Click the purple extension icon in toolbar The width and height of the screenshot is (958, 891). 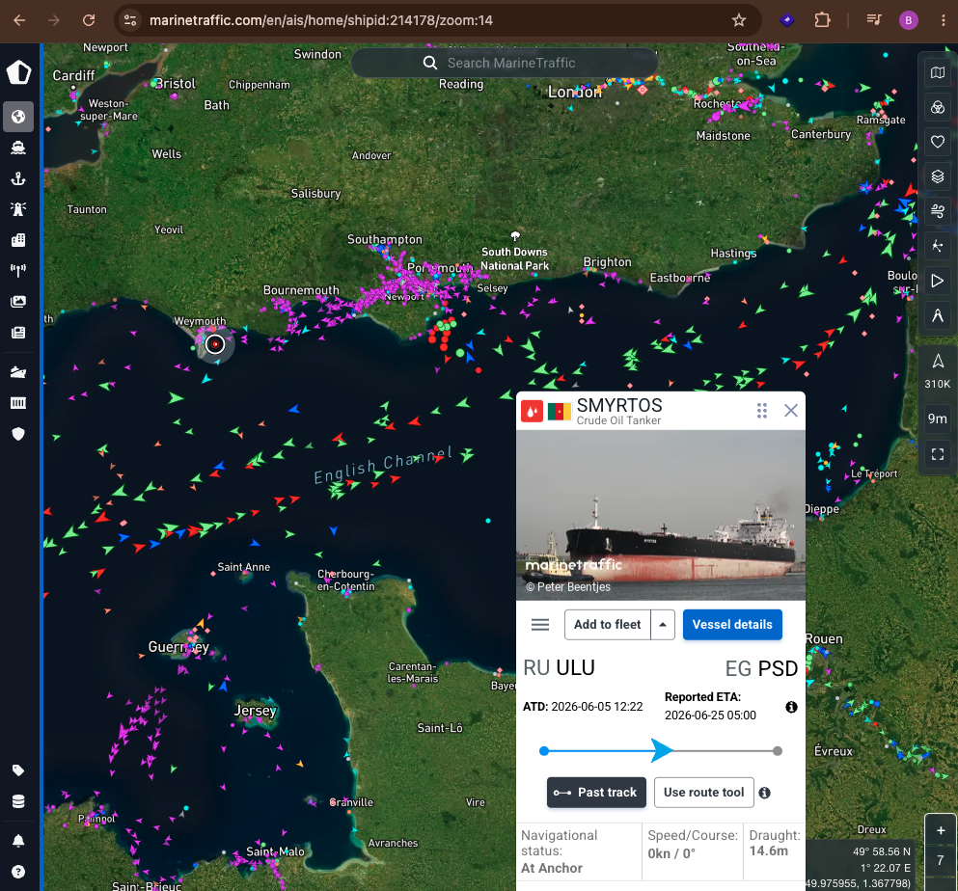click(x=787, y=20)
